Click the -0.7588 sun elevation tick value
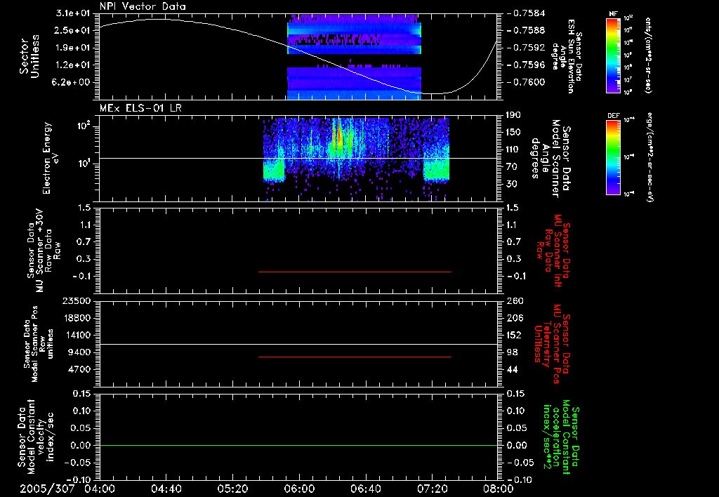The height and width of the screenshot is (497, 719). 527,31
